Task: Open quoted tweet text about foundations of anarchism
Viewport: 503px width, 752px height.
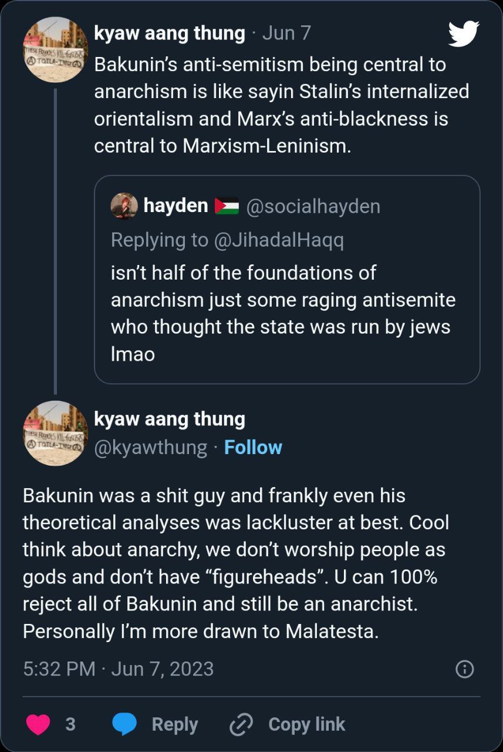Action: point(283,314)
